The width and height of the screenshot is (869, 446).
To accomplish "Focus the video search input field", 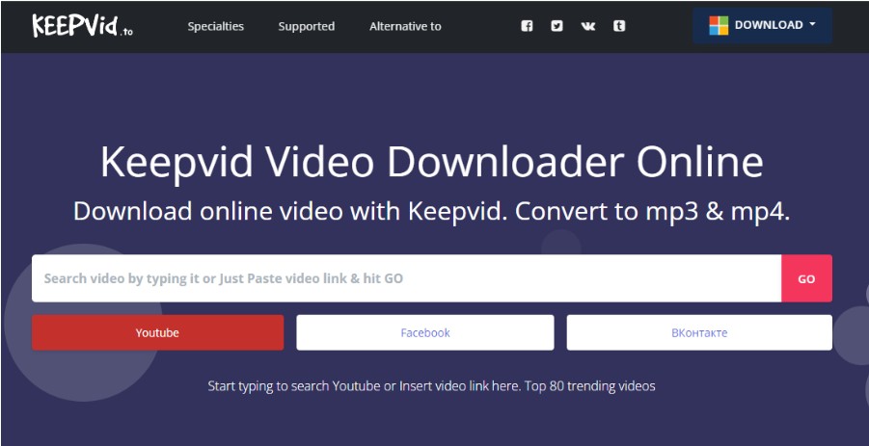I will click(406, 278).
